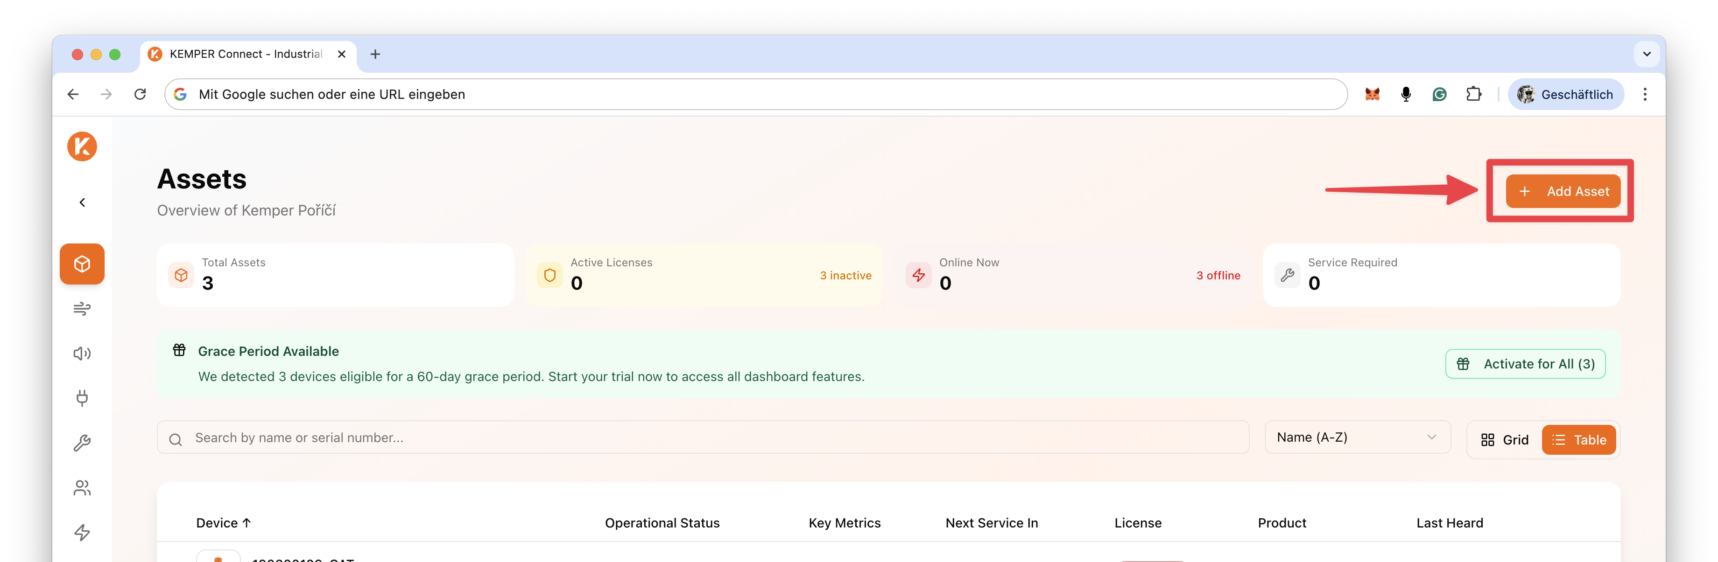Collapse the sidebar with chevron arrow

coord(82,202)
